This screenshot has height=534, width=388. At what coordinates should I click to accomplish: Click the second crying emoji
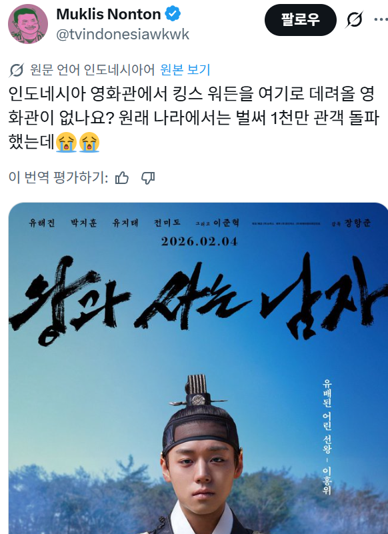89,142
